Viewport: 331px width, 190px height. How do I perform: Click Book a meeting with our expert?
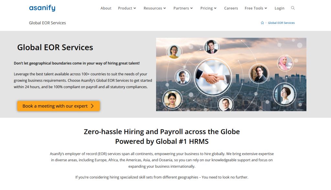tap(59, 106)
